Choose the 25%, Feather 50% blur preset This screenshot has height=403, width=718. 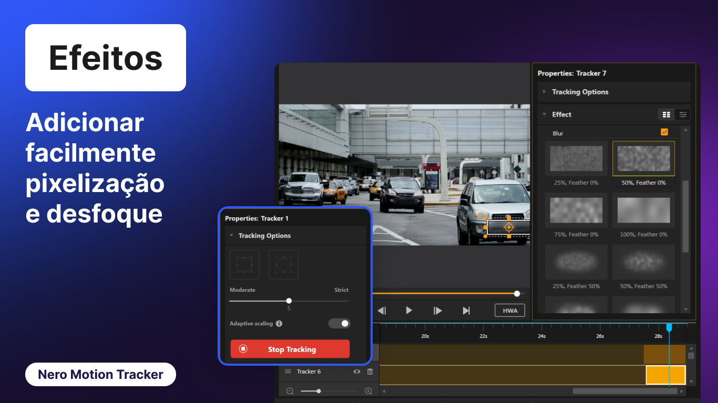576,261
